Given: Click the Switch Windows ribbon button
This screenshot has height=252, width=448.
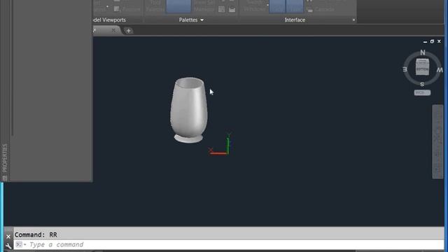Looking at the screenshot, I should click(254, 6).
